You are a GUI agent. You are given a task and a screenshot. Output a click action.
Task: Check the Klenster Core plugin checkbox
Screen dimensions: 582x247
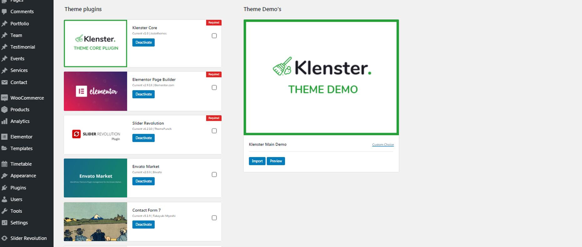pyautogui.click(x=214, y=36)
